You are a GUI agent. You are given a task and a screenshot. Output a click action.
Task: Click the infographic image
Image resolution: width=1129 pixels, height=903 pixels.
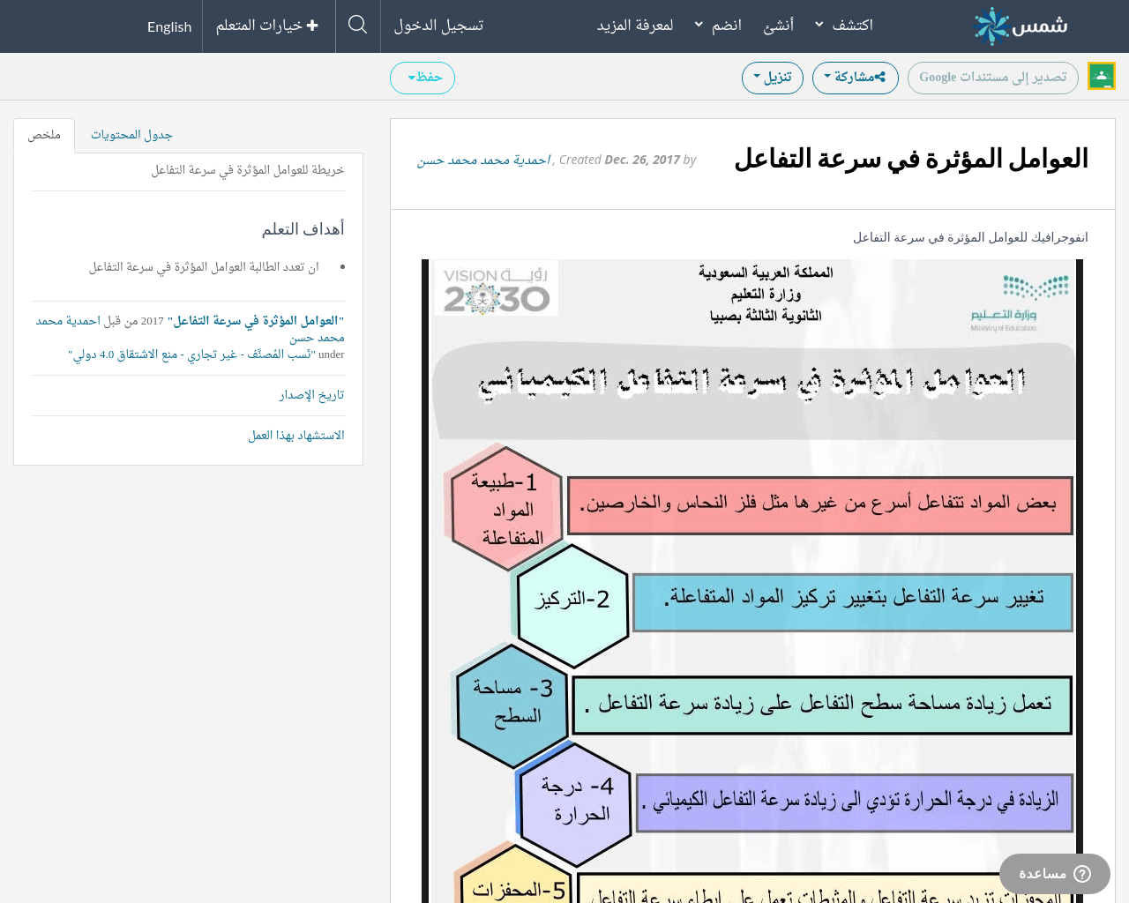(x=752, y=581)
